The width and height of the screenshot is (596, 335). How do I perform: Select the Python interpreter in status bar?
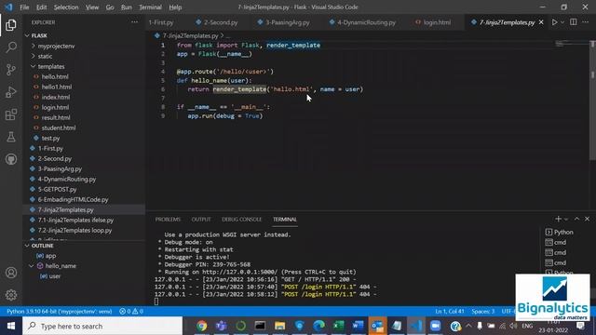click(60, 311)
